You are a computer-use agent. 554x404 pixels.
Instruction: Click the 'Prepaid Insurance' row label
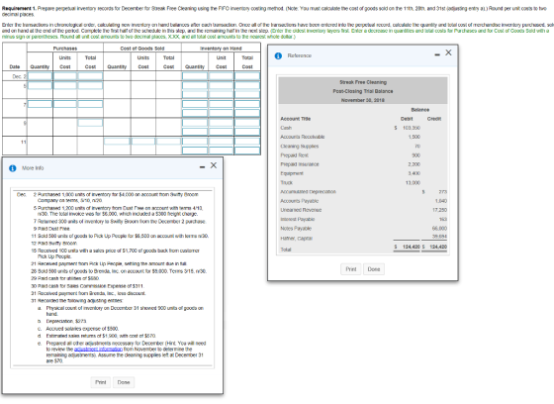click(x=300, y=164)
